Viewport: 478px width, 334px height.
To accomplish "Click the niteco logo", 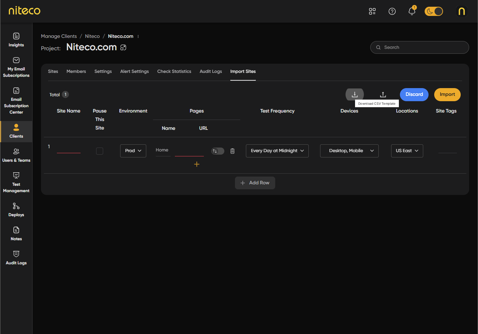I will click(24, 11).
